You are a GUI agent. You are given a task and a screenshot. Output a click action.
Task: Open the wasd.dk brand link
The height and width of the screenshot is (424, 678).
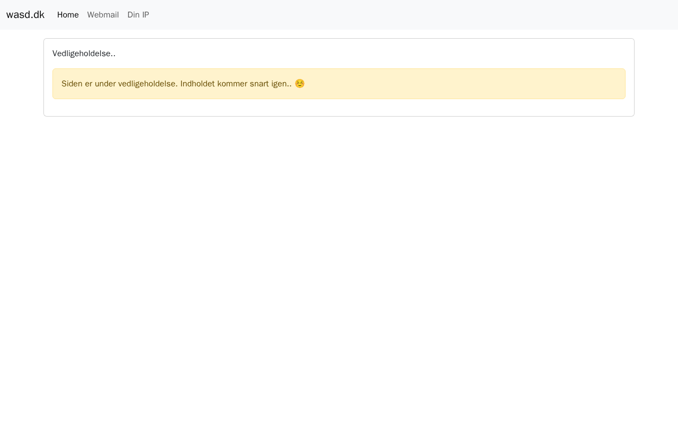(25, 15)
